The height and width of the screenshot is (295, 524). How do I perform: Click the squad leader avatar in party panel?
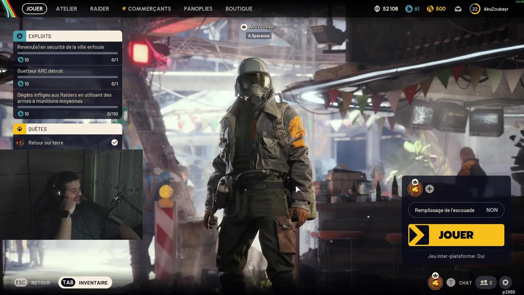coord(415,188)
